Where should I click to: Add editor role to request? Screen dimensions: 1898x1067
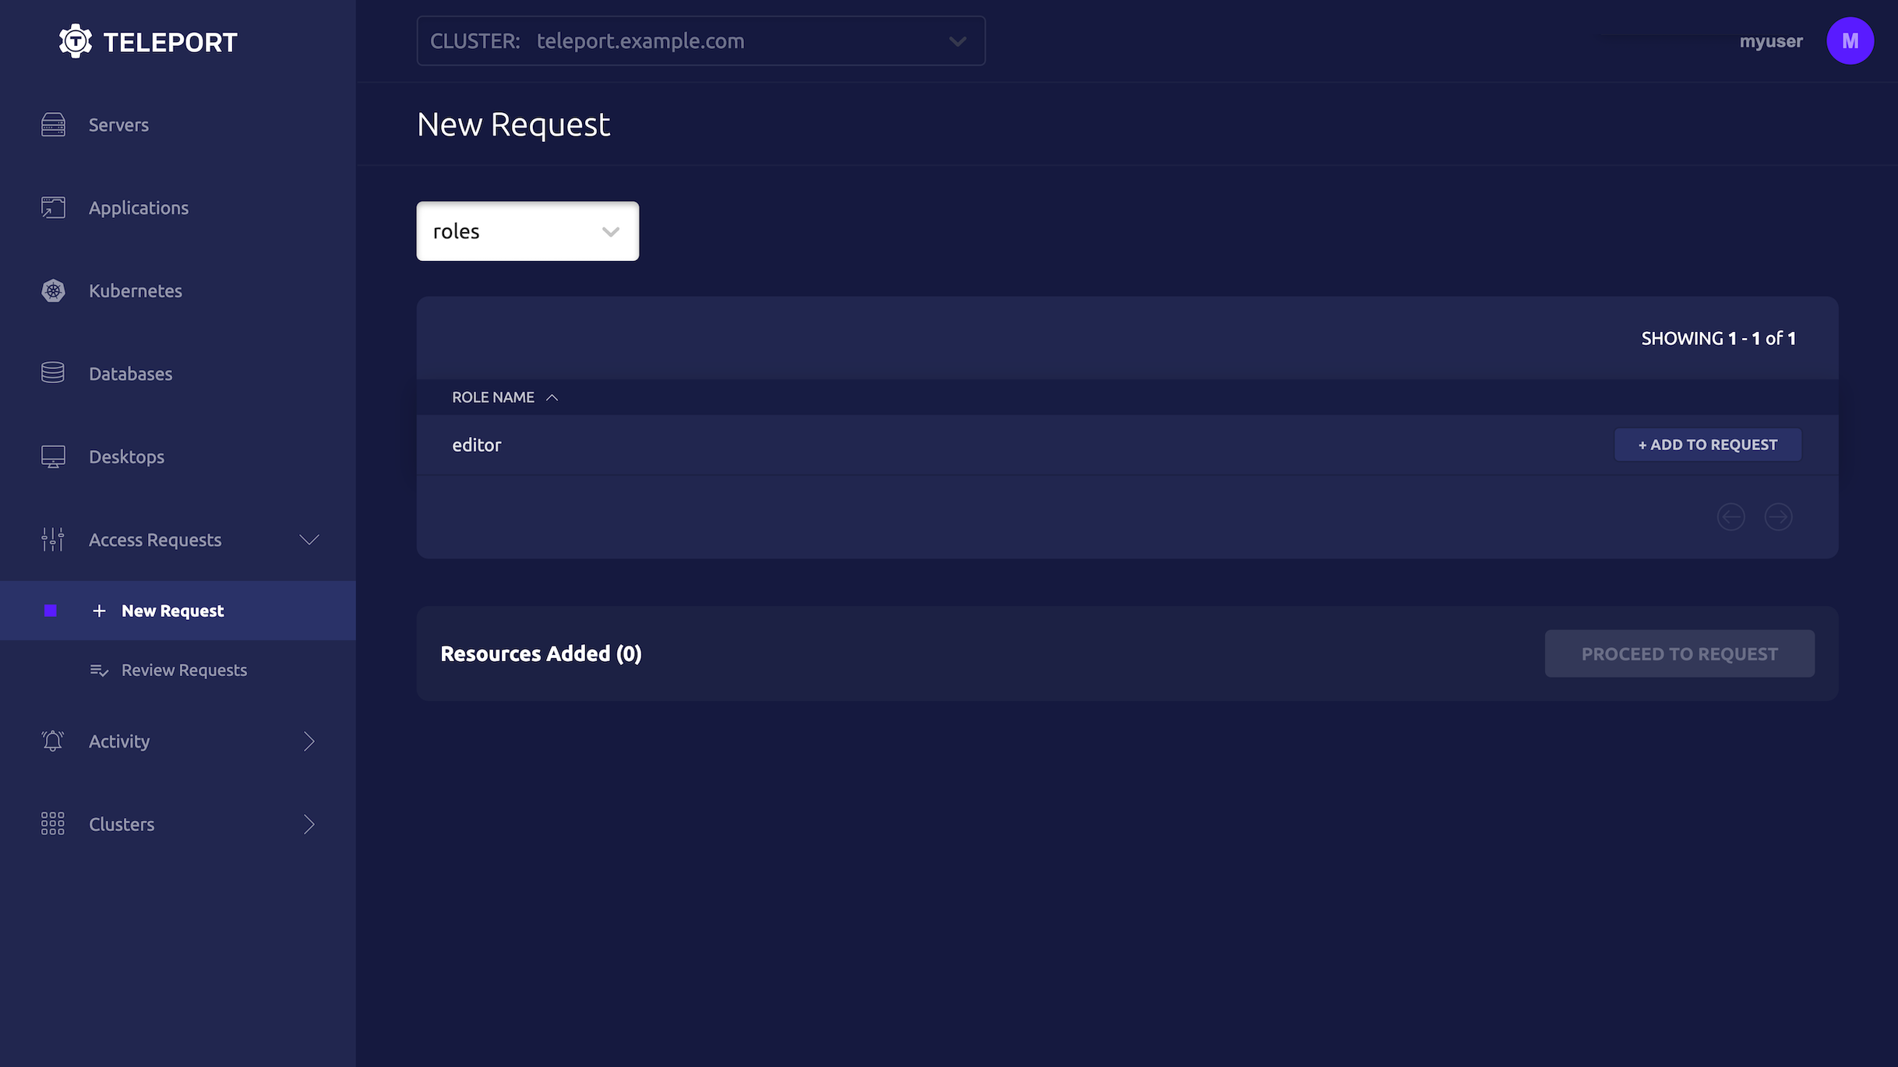click(1708, 444)
